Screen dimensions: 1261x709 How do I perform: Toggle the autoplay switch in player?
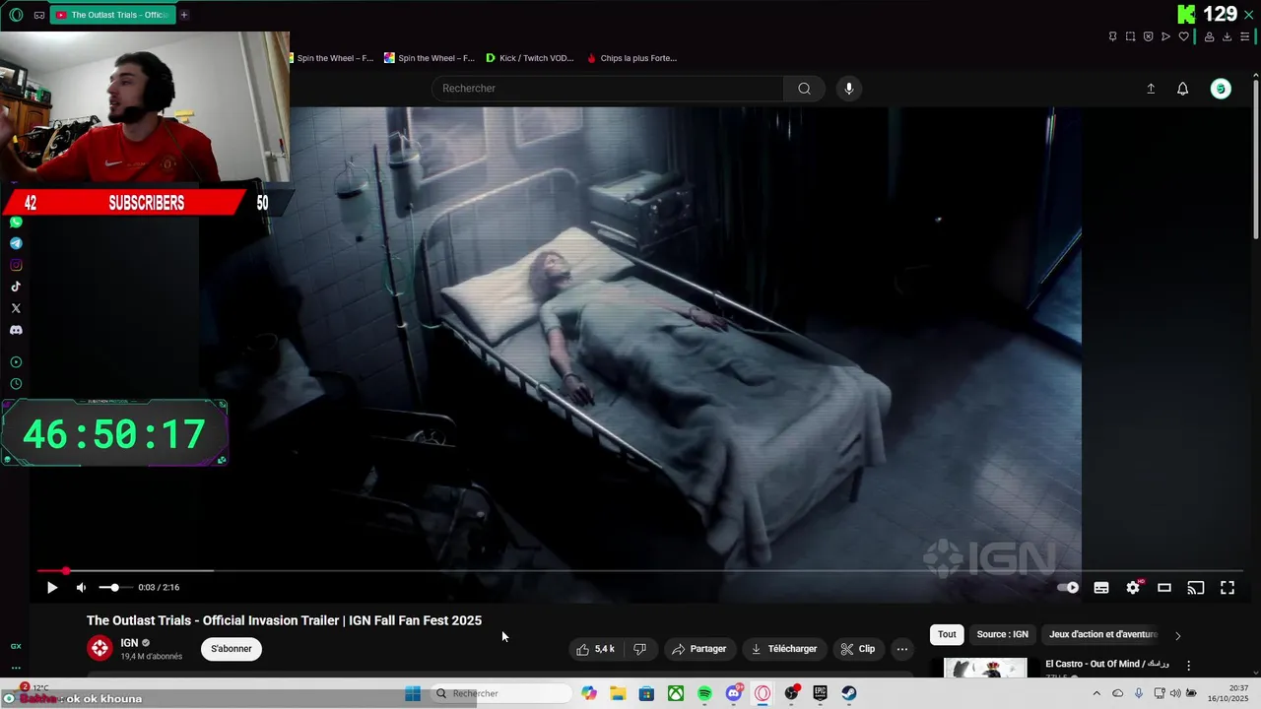(1068, 588)
